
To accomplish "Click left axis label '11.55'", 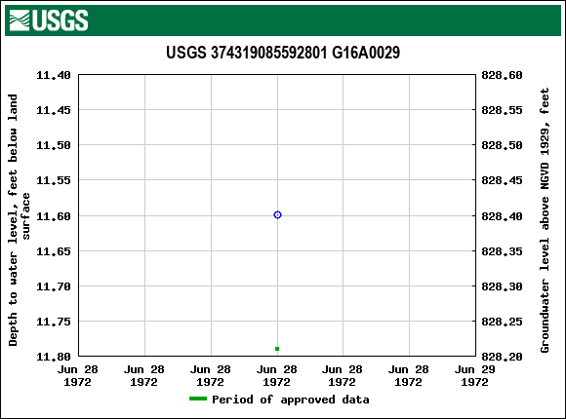I will [54, 180].
